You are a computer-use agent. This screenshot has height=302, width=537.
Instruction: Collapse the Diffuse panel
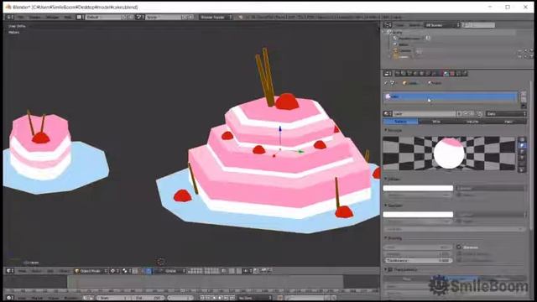point(386,179)
